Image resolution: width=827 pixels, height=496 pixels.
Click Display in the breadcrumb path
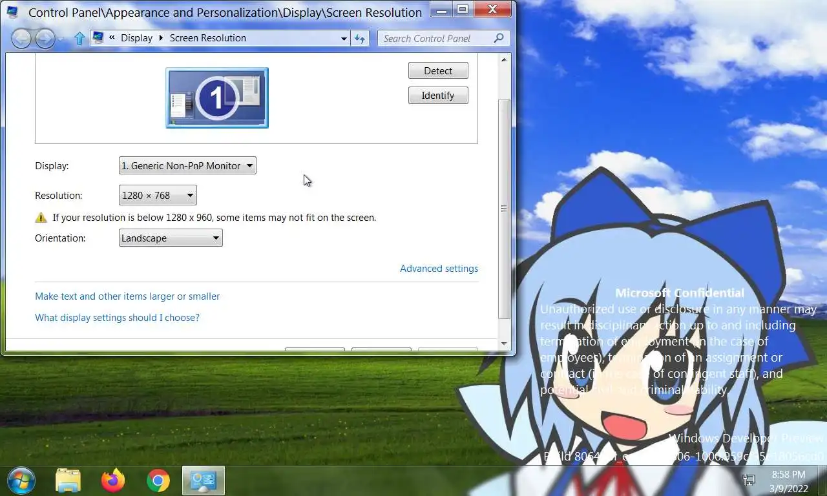(136, 38)
